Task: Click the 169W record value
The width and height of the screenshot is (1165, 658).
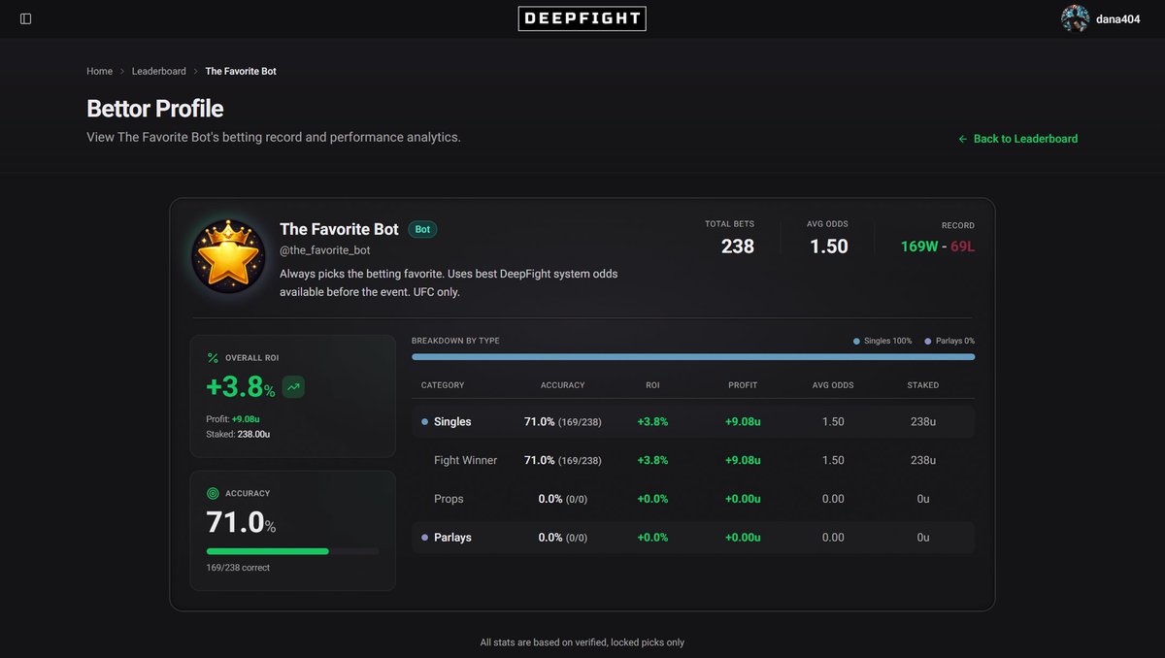Action: (919, 247)
